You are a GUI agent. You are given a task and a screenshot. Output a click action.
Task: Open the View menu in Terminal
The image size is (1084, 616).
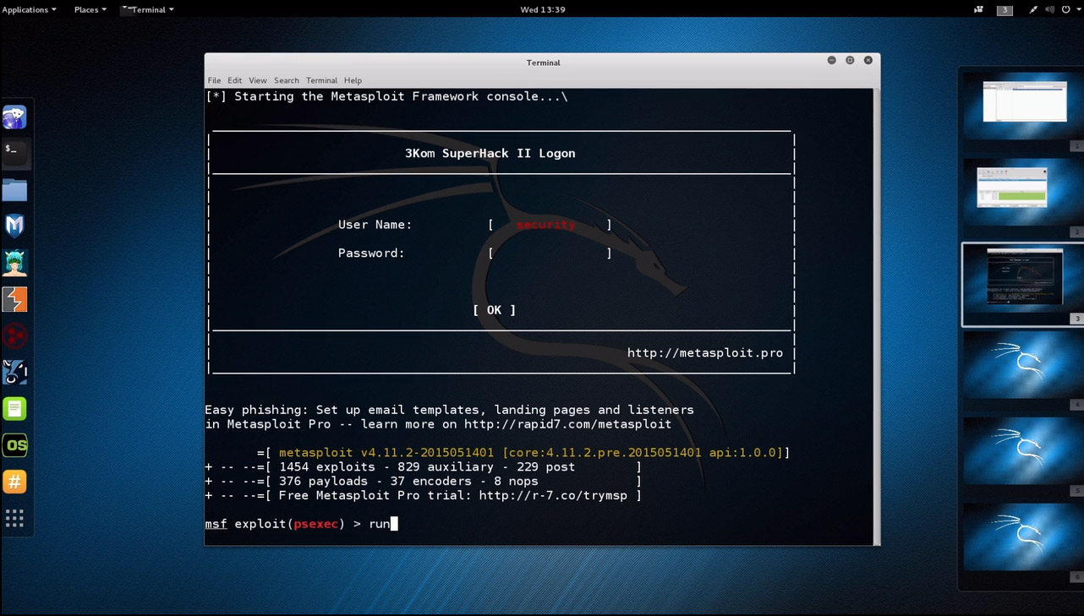coord(258,80)
